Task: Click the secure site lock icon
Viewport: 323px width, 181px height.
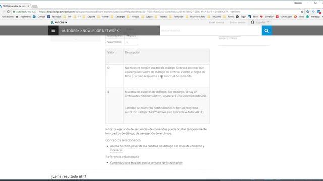Action: (x=14, y=12)
